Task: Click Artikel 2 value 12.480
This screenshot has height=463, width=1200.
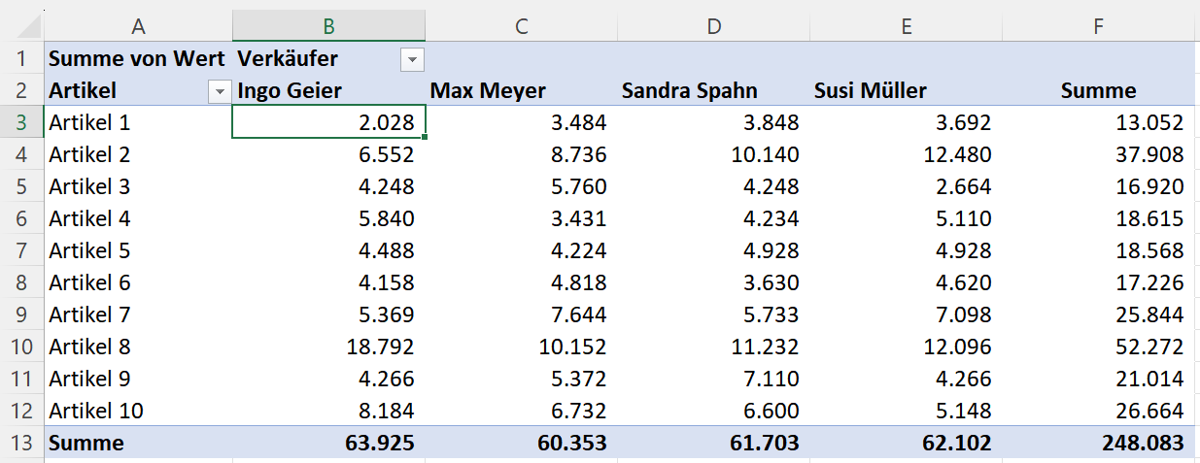Action: tap(906, 154)
